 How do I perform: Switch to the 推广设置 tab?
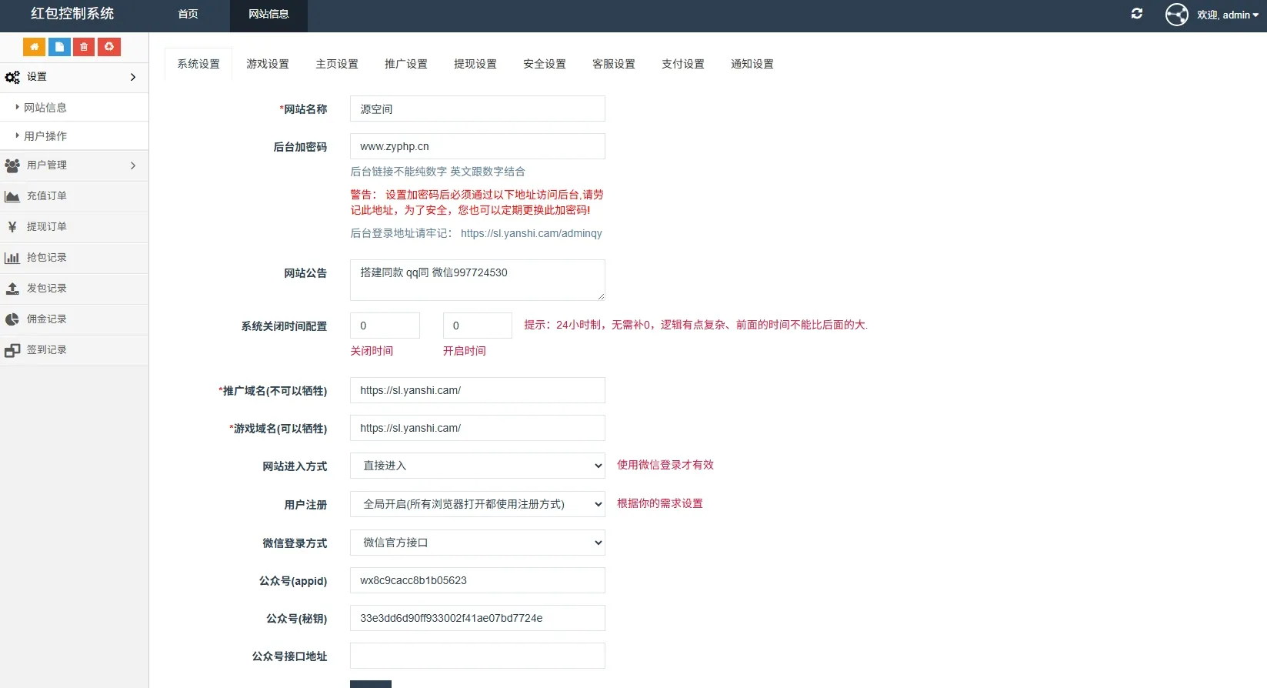[x=406, y=64]
